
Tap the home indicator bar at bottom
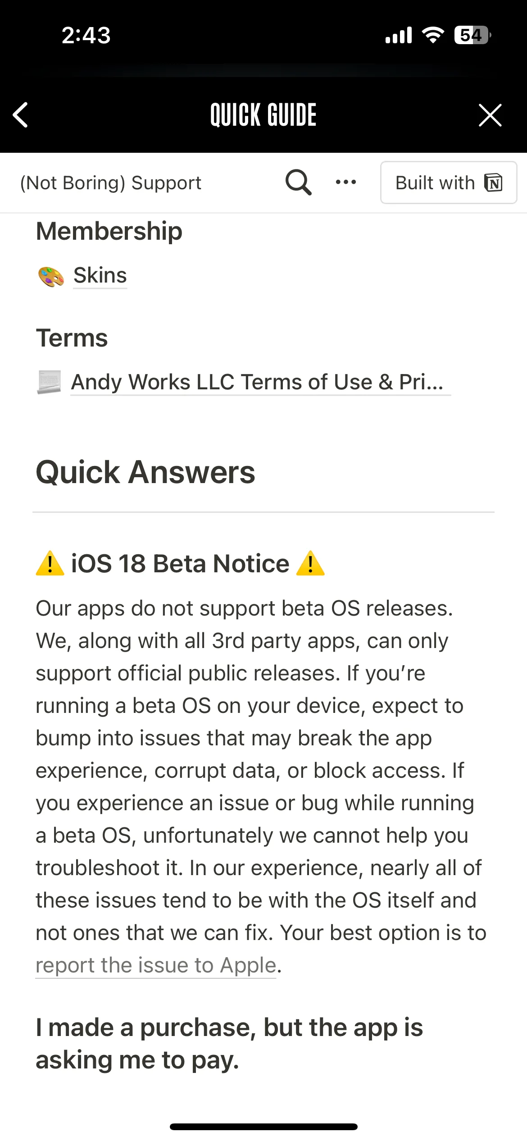tap(263, 1127)
